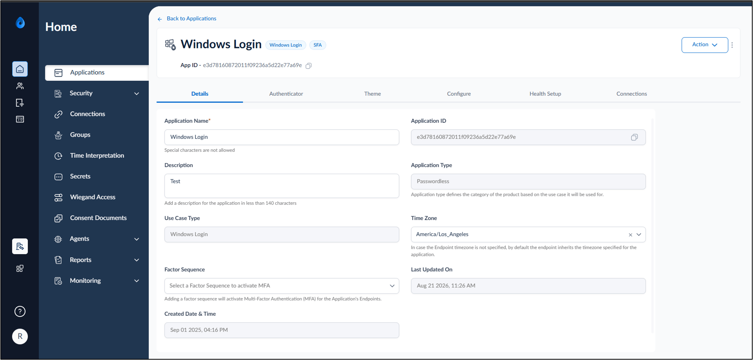The height and width of the screenshot is (360, 753).
Task: Open the Help question mark icon
Action: (20, 311)
